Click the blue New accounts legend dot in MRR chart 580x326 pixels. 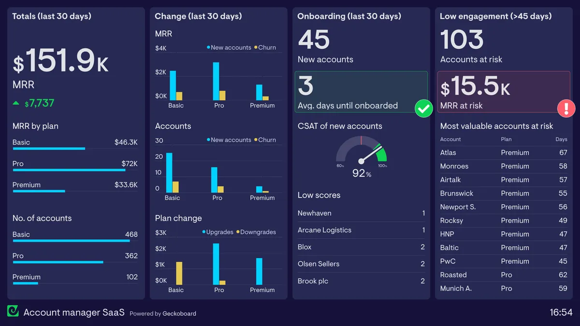209,48
